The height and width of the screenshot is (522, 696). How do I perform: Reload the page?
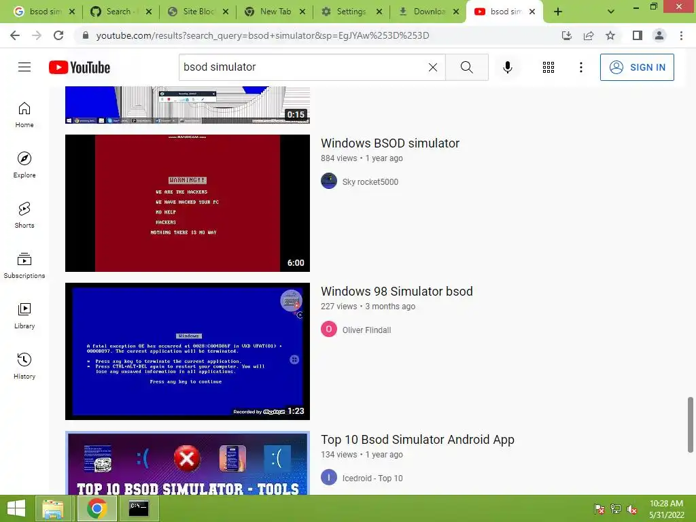(x=58, y=35)
